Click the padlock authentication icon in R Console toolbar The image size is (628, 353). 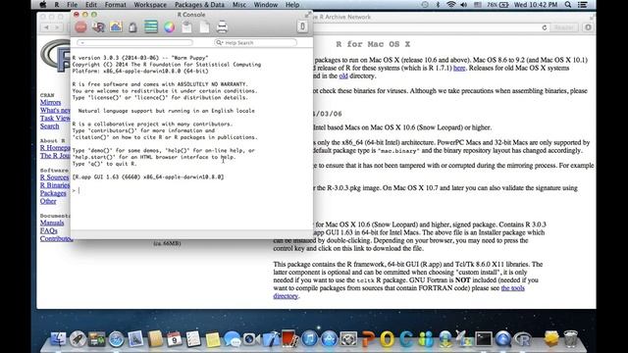pyautogui.click(x=132, y=27)
